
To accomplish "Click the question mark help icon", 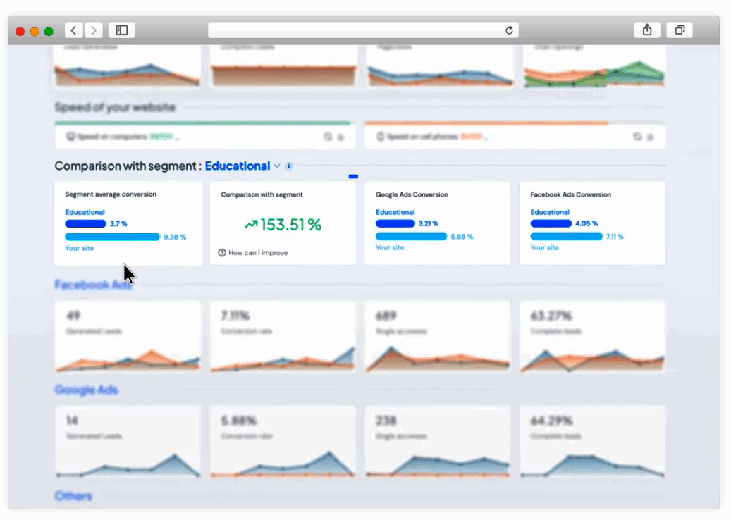I will 222,252.
